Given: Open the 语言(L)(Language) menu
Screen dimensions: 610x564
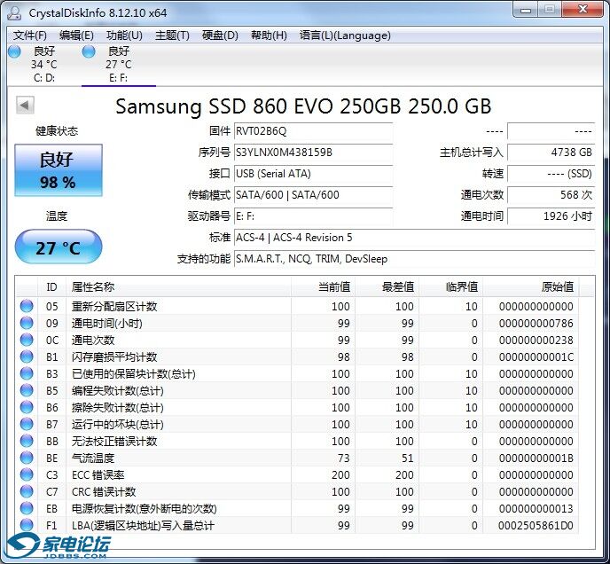Looking at the screenshot, I should click(x=345, y=35).
